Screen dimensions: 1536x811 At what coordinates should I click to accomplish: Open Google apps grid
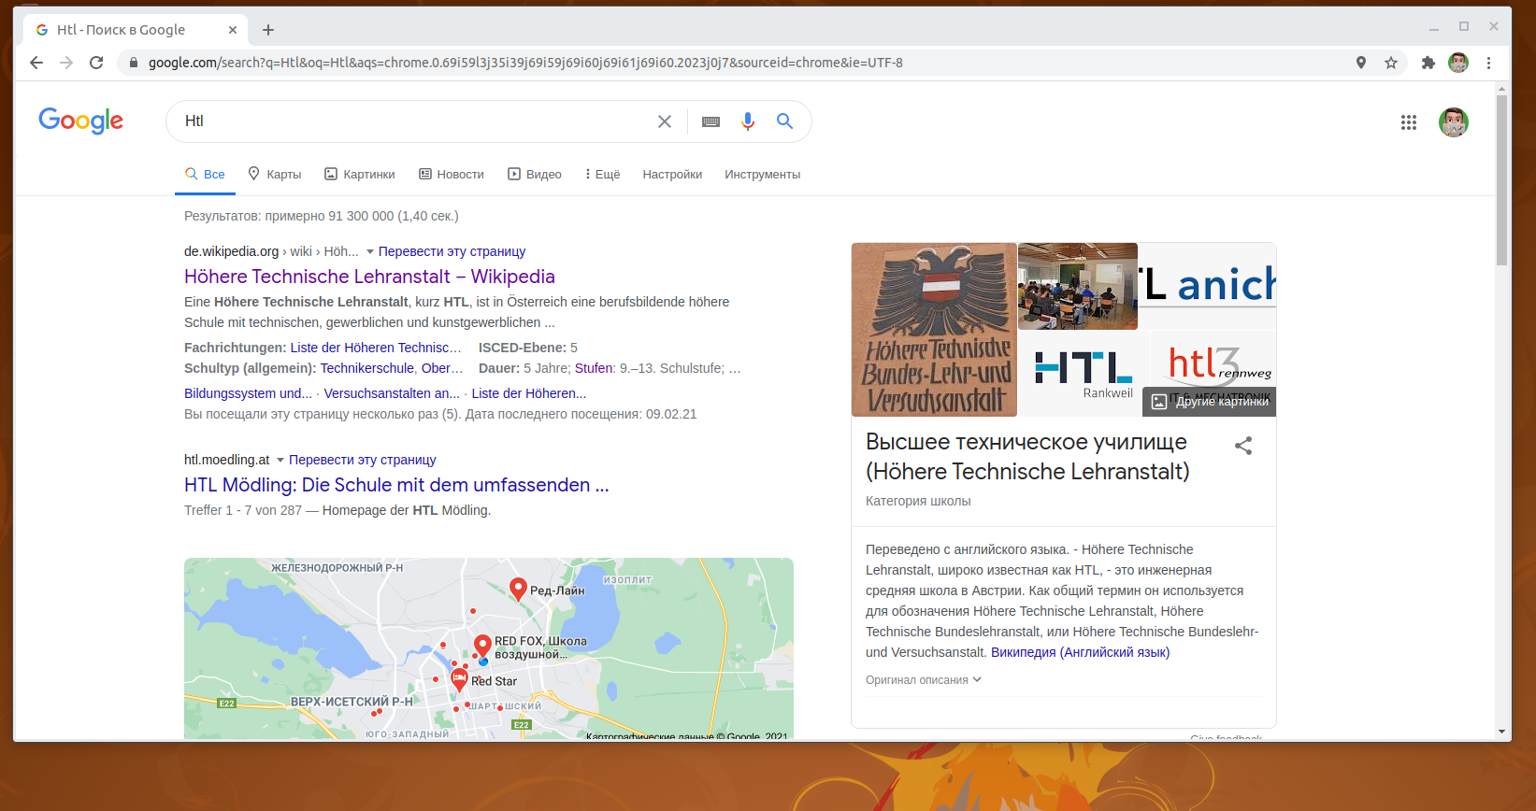click(1409, 122)
